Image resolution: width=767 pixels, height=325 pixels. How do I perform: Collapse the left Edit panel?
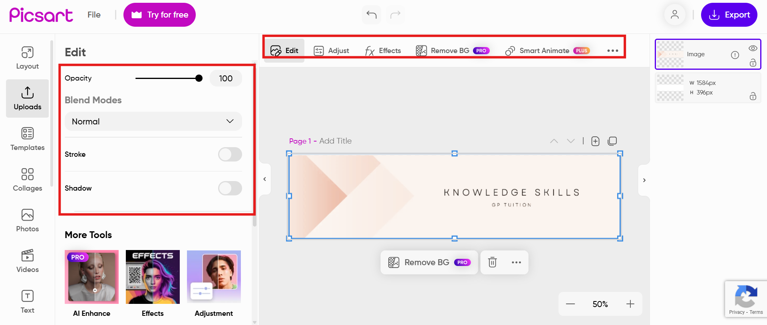[x=264, y=179]
